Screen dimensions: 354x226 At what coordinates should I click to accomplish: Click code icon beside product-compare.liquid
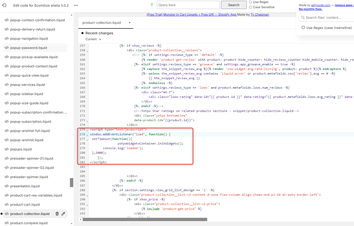click(x=7, y=223)
